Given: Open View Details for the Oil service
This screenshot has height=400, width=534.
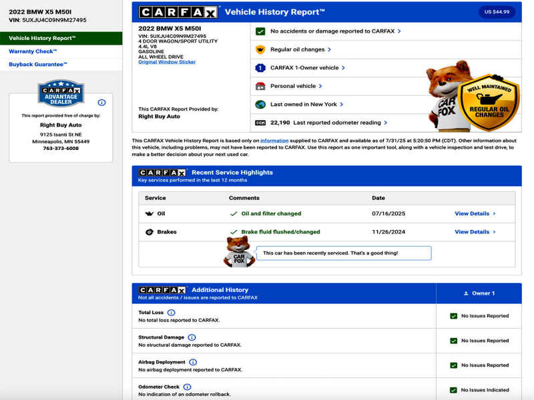Looking at the screenshot, I should (x=472, y=213).
